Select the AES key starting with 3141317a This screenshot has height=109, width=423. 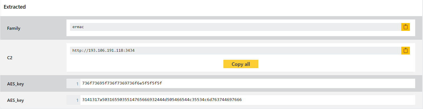(x=162, y=100)
